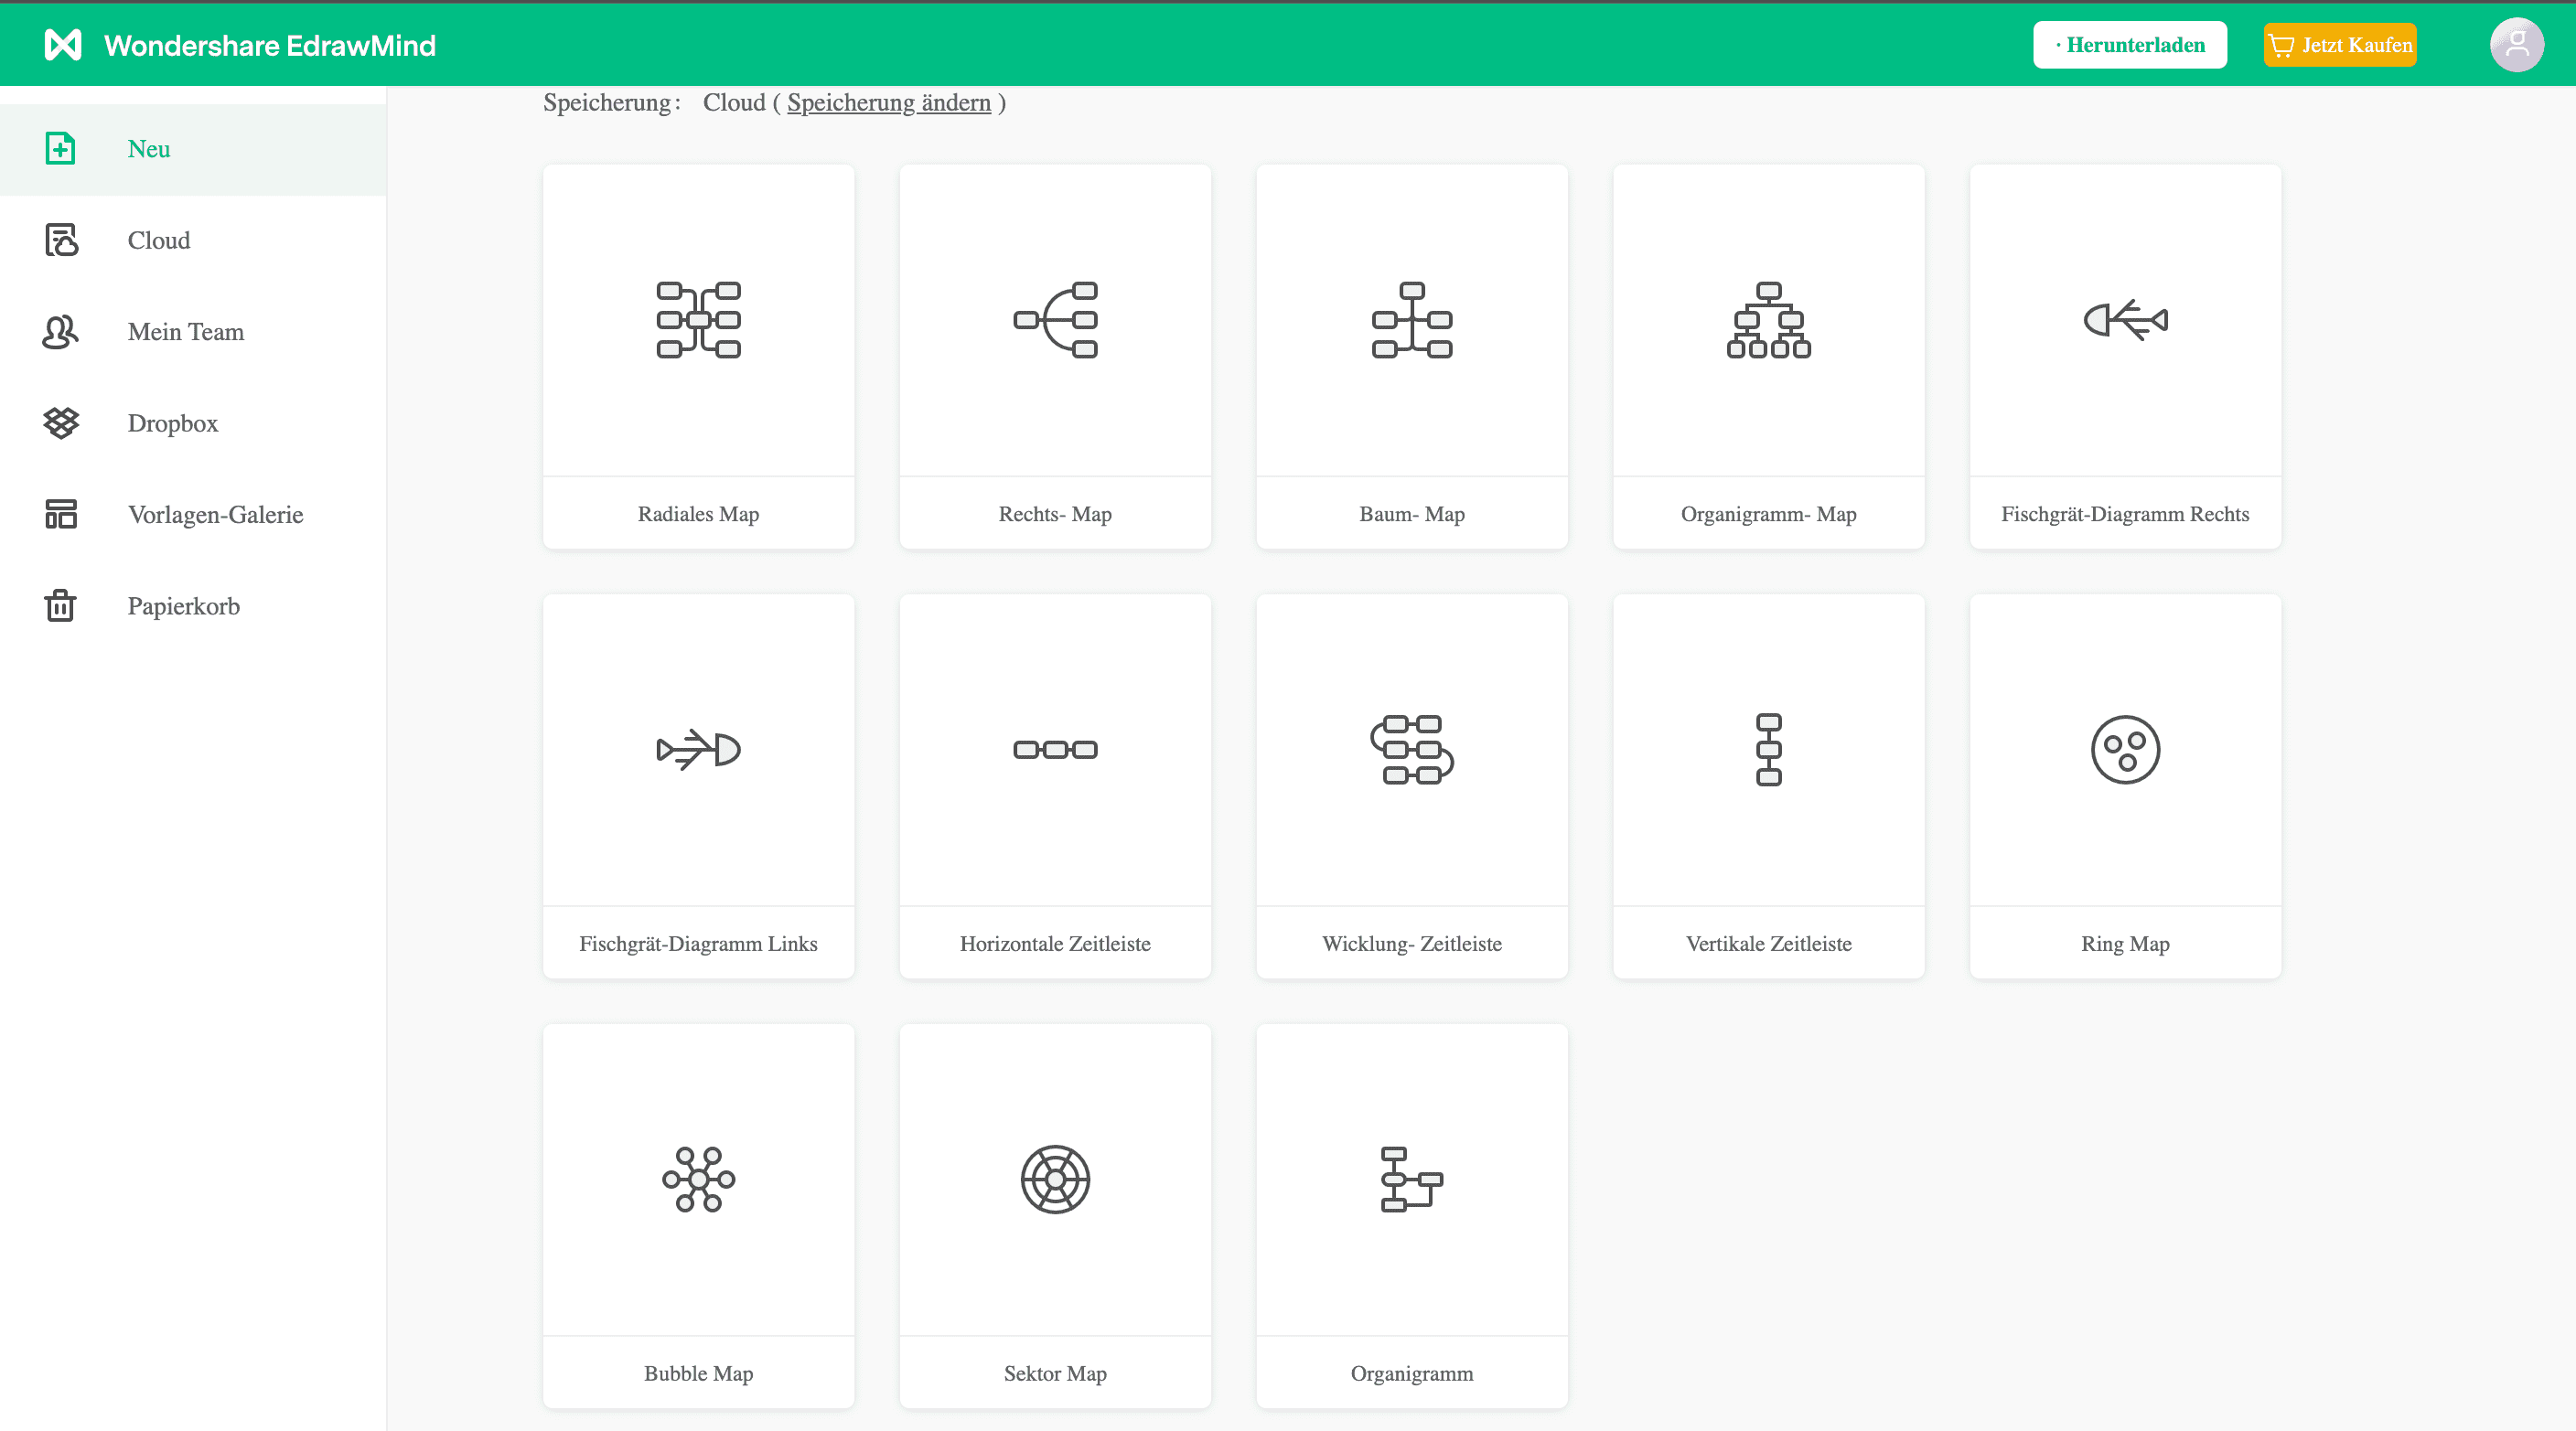This screenshot has width=2576, height=1431.
Task: Click the Vorlagen-Galerie template icon
Action: [x=60, y=515]
